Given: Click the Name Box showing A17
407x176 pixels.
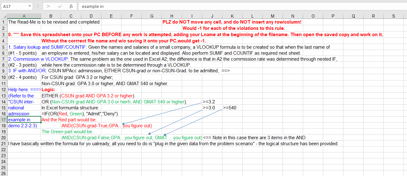Looking at the screenshot, I should click(14, 6).
